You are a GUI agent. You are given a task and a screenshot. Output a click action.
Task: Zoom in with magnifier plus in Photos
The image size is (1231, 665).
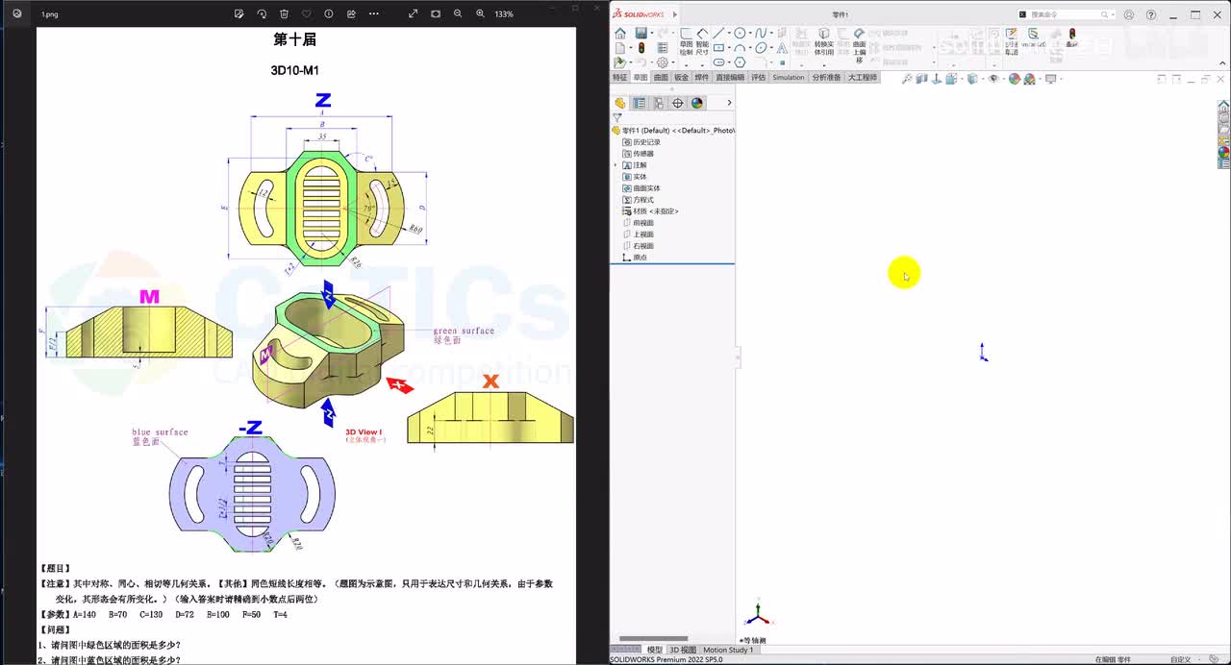coord(480,14)
